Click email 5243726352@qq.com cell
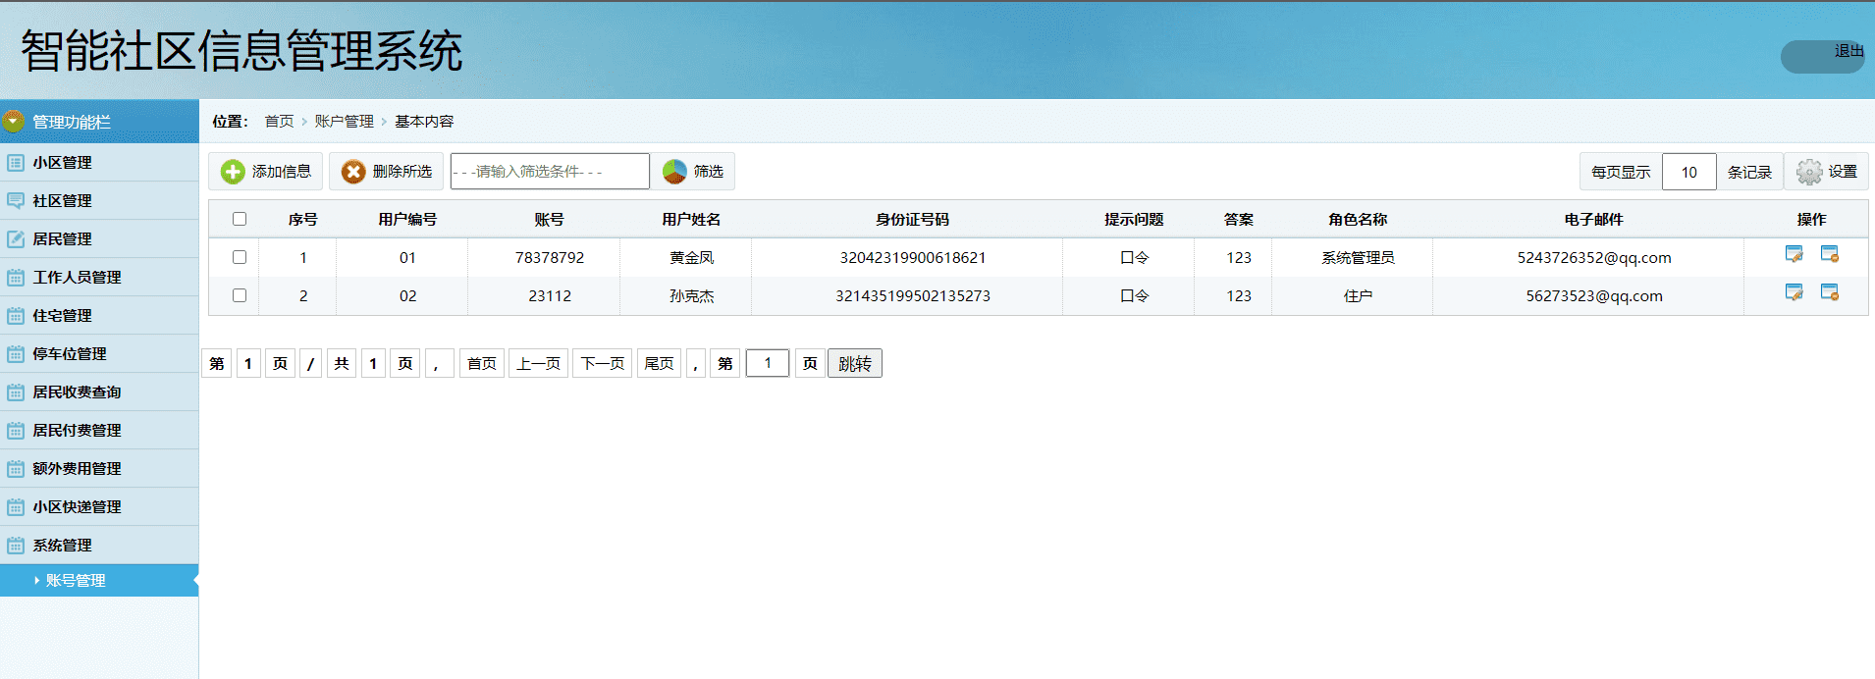The width and height of the screenshot is (1875, 679). (x=1594, y=258)
